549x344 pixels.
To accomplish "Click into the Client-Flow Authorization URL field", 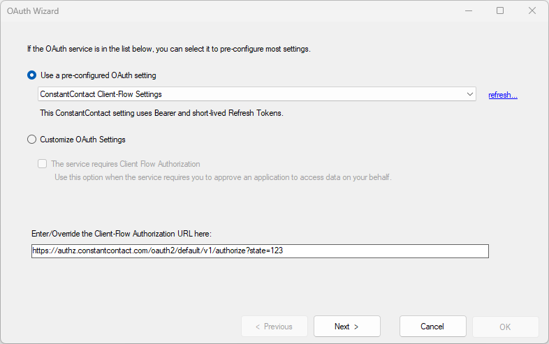I will [x=260, y=251].
